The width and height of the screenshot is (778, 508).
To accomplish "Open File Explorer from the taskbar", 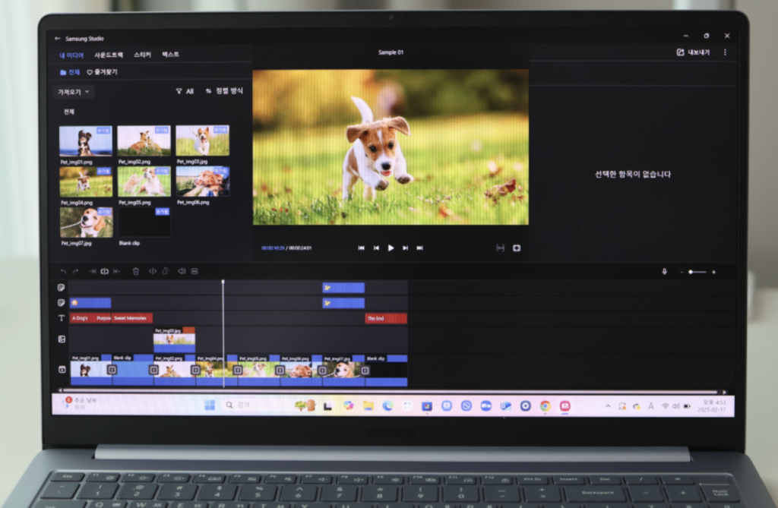I will click(x=368, y=405).
